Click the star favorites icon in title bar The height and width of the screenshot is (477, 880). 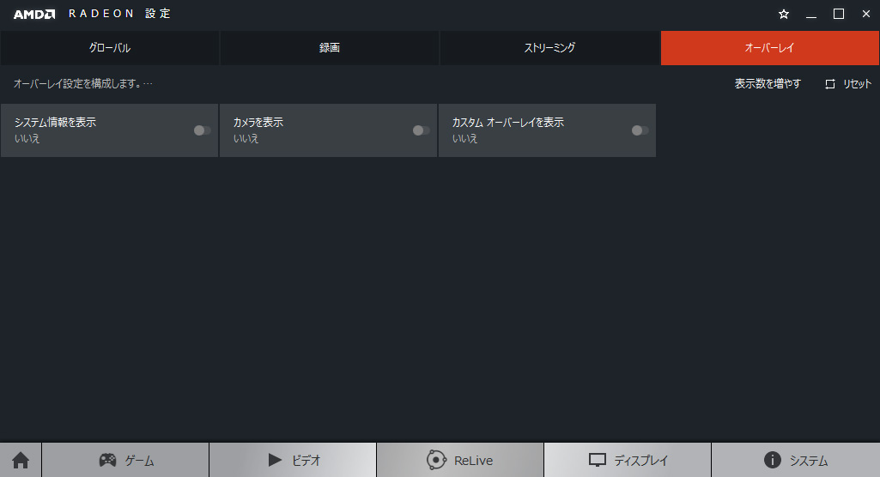point(783,15)
